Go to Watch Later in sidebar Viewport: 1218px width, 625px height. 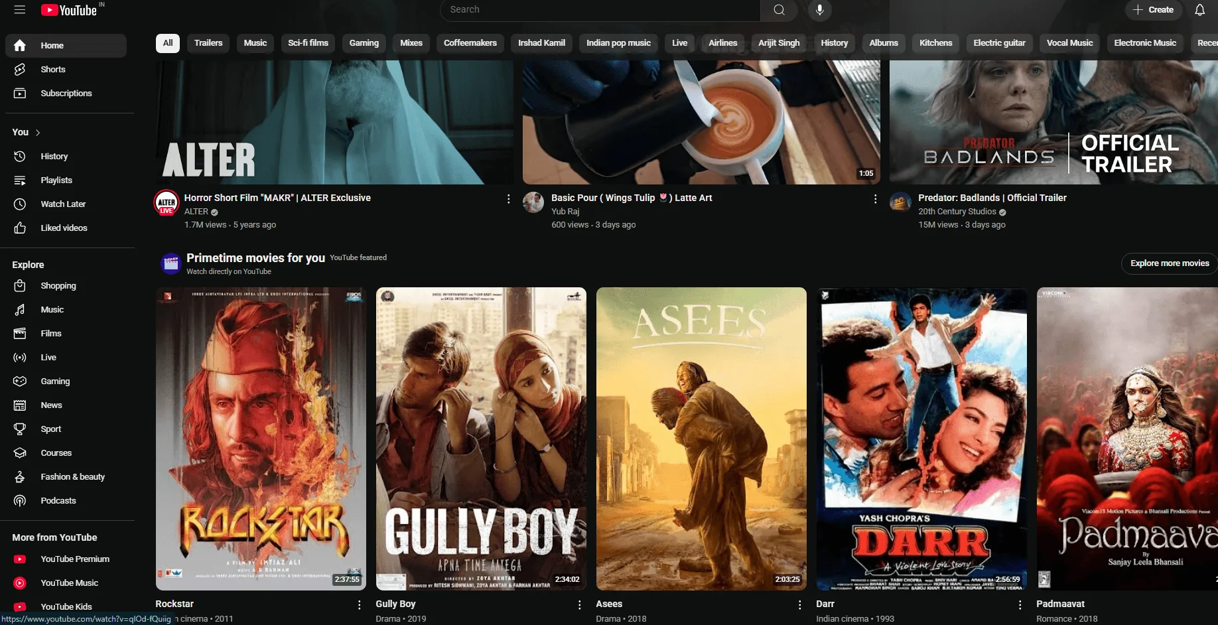pyautogui.click(x=63, y=204)
